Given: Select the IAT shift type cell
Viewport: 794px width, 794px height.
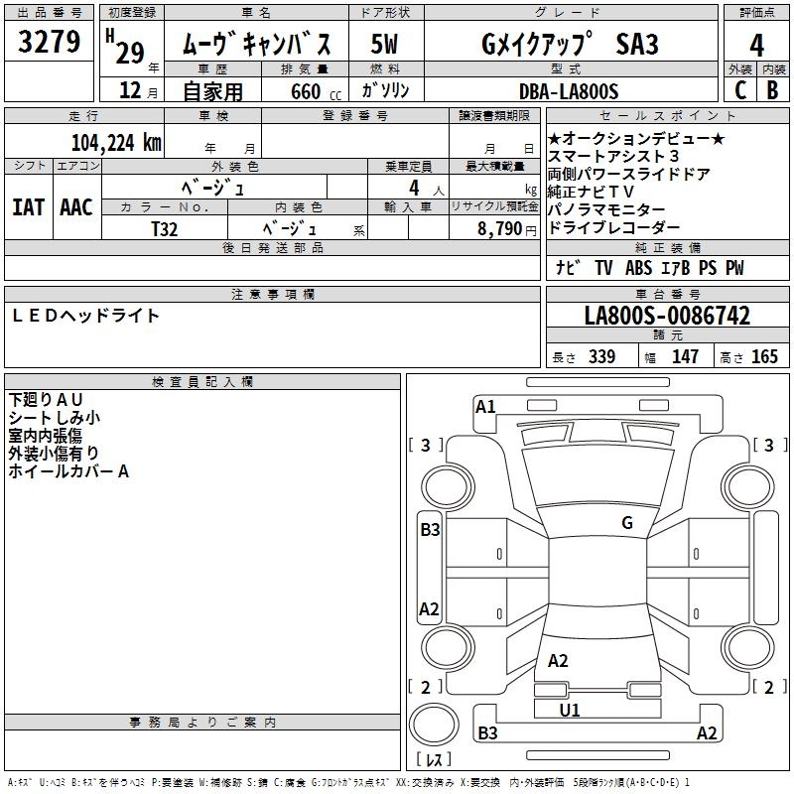Looking at the screenshot, I should coord(29,206).
